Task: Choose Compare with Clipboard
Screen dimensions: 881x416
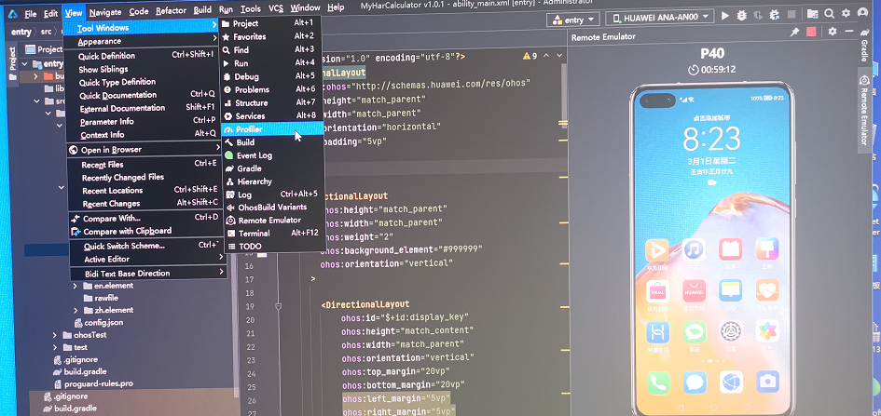Action: (146, 231)
